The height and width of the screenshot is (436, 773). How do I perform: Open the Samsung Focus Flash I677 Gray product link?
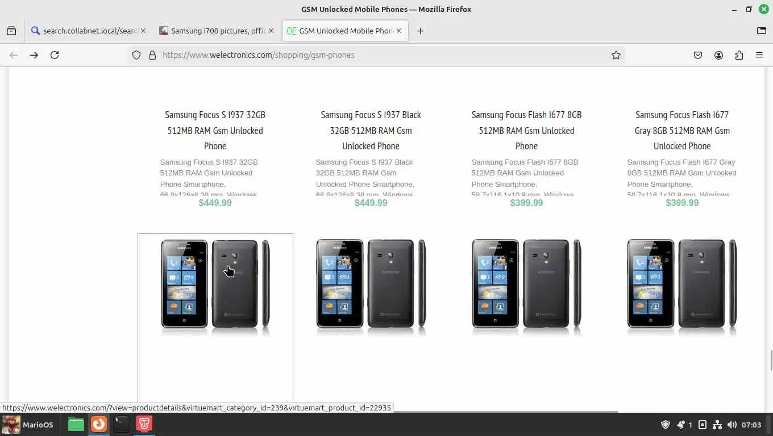coord(682,130)
